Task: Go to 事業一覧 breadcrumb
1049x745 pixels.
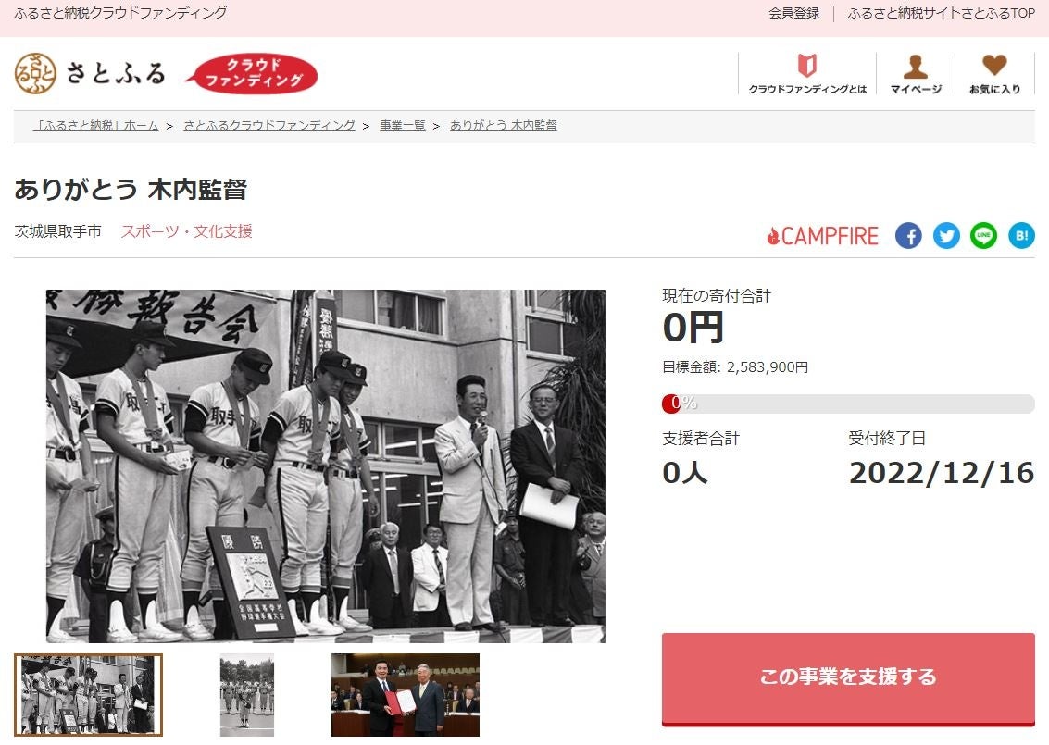Action: click(403, 125)
